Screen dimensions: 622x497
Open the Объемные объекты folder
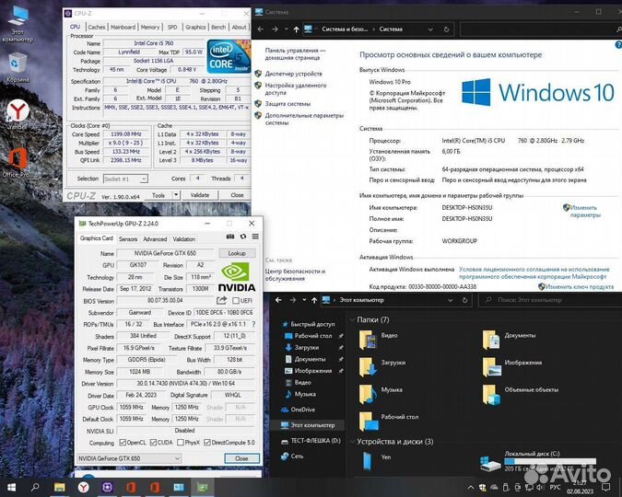pyautogui.click(x=491, y=395)
